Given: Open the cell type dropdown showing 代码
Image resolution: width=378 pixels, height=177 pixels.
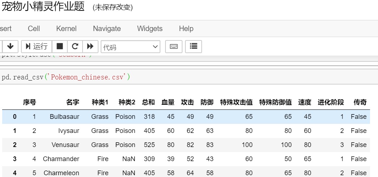Looking at the screenshot, I should click(130, 47).
